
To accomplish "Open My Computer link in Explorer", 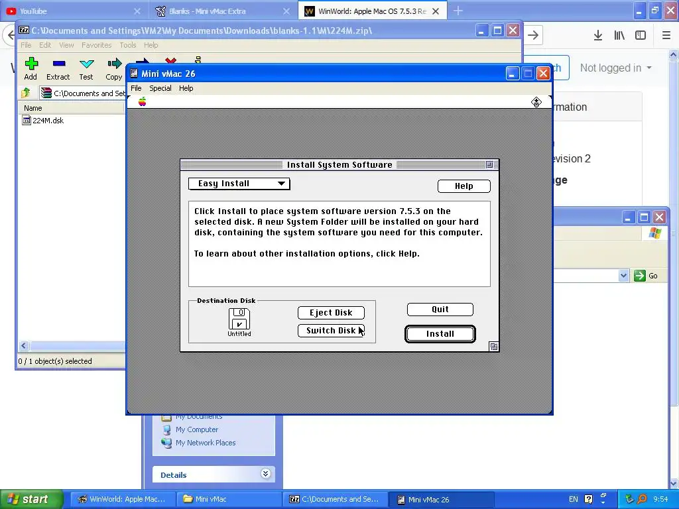I will pyautogui.click(x=196, y=429).
